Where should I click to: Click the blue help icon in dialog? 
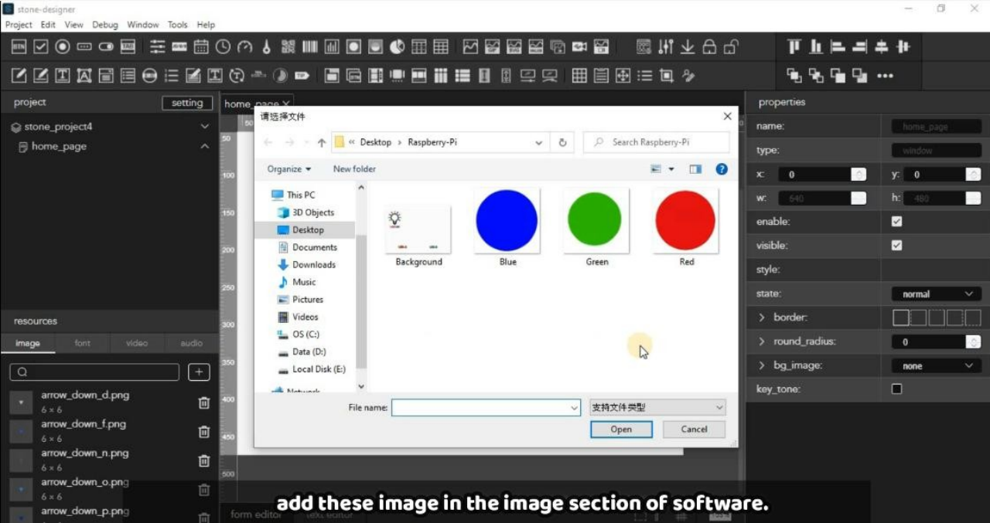coord(721,169)
